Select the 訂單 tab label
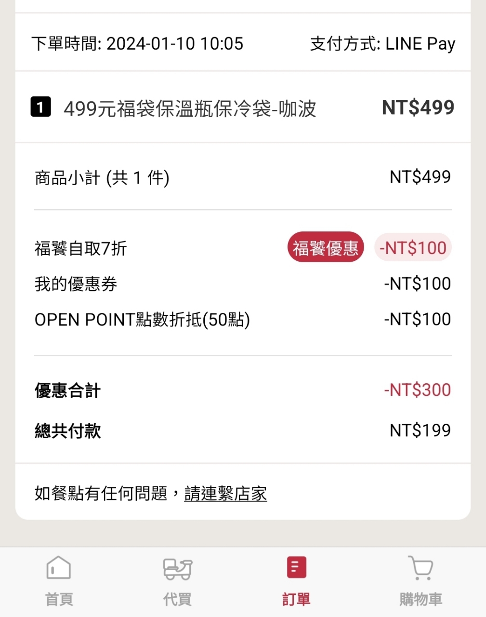The image size is (486, 617). point(296,599)
